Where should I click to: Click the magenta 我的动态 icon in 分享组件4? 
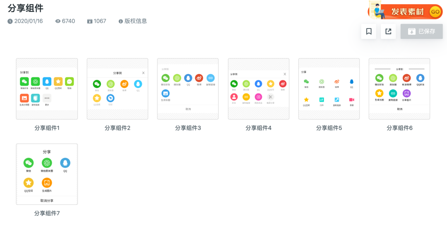(x=258, y=97)
